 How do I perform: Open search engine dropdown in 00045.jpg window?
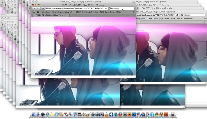[x=111, y=8]
